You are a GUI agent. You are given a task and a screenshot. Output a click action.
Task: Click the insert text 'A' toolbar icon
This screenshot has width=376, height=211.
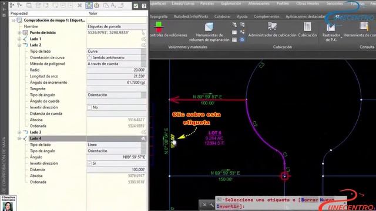point(113,5)
